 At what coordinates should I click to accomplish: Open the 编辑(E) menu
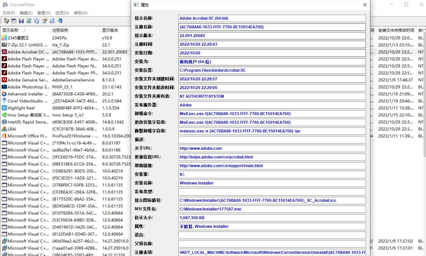(26, 13)
